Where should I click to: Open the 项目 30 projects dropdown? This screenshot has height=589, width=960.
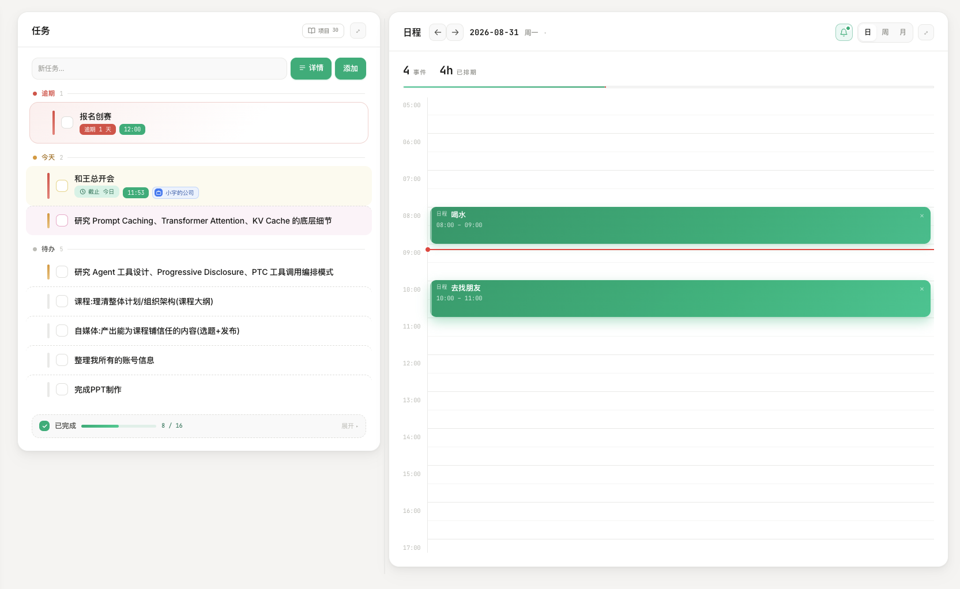point(323,31)
